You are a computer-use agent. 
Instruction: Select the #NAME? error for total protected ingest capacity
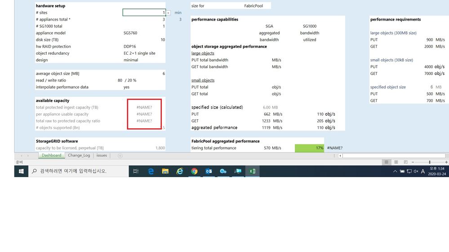click(144, 108)
